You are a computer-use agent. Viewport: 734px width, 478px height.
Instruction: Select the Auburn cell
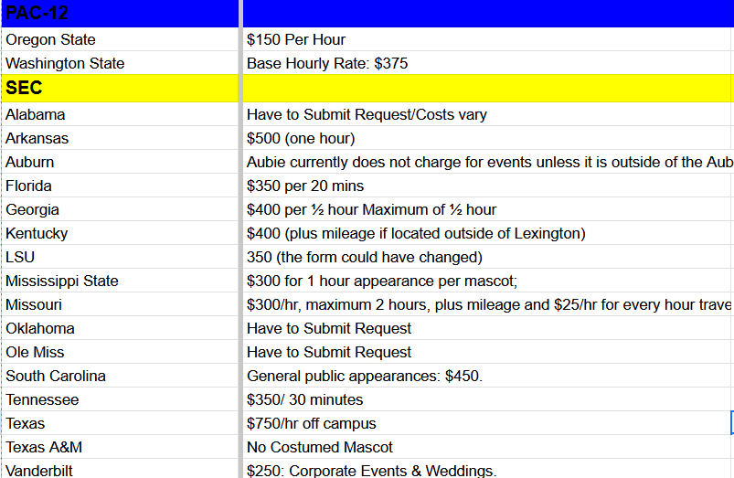(120, 162)
